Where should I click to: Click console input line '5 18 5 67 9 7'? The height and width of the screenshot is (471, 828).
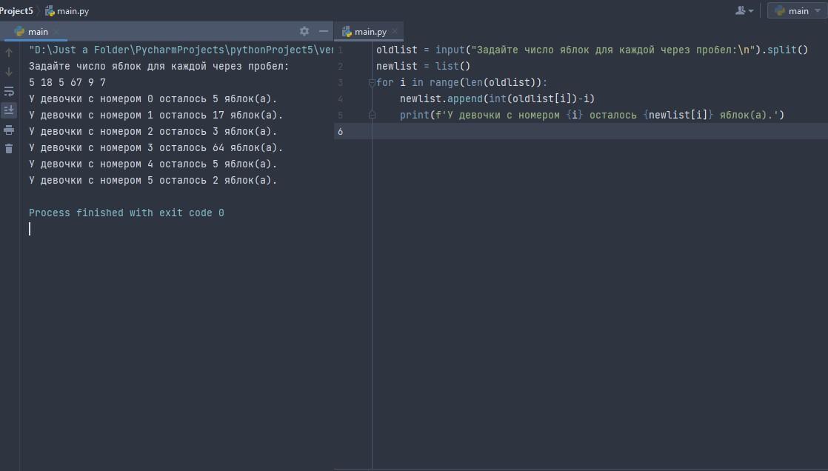67,82
